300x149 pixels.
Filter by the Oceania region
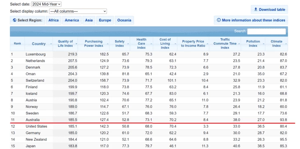[124, 20]
